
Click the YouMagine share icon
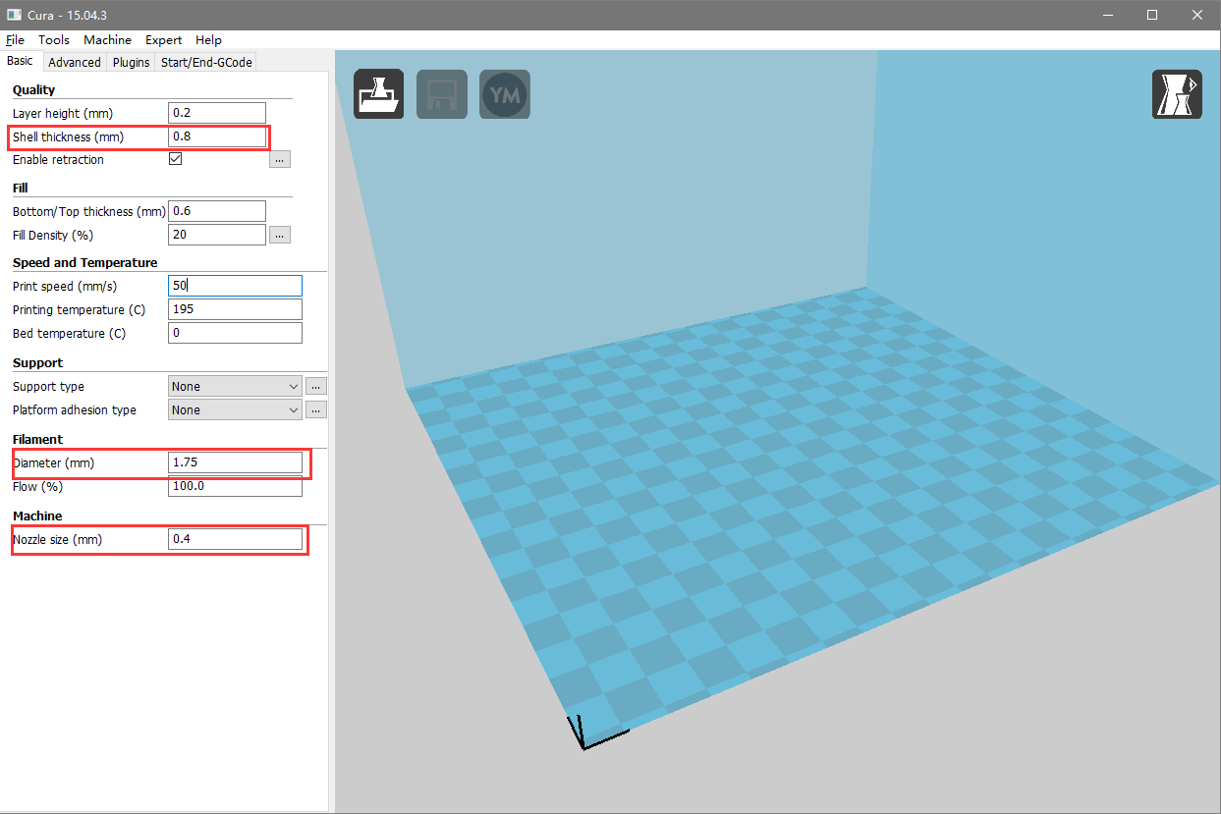[x=504, y=95]
